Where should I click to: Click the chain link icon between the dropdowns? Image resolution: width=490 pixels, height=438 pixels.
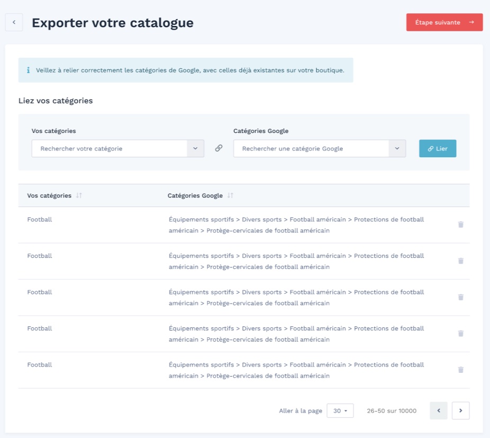219,148
